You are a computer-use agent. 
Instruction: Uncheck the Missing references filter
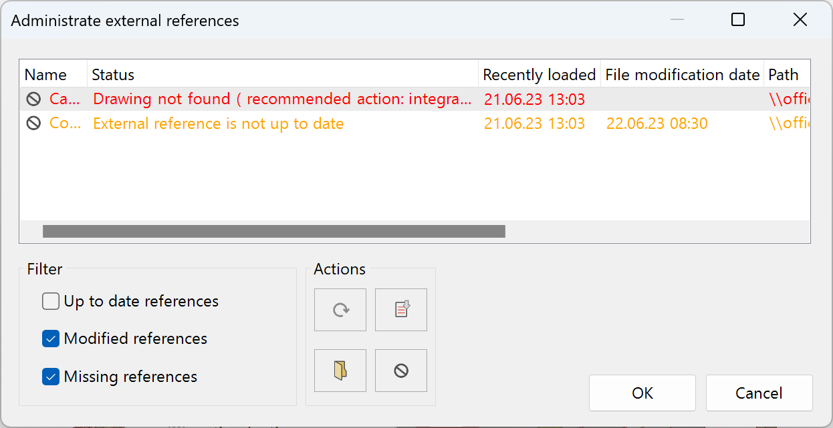(x=51, y=377)
